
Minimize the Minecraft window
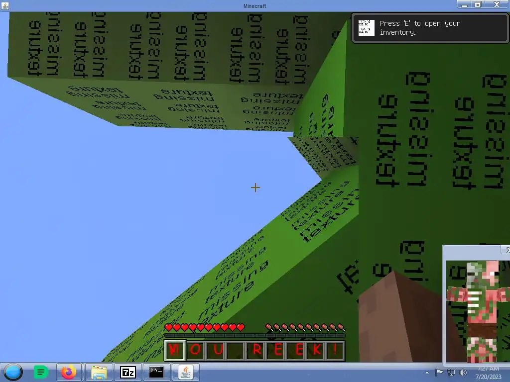(x=465, y=5)
